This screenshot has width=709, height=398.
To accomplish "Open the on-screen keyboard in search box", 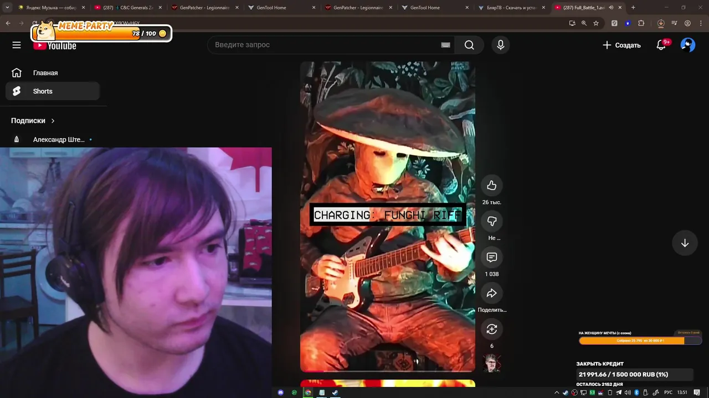I will tap(445, 45).
